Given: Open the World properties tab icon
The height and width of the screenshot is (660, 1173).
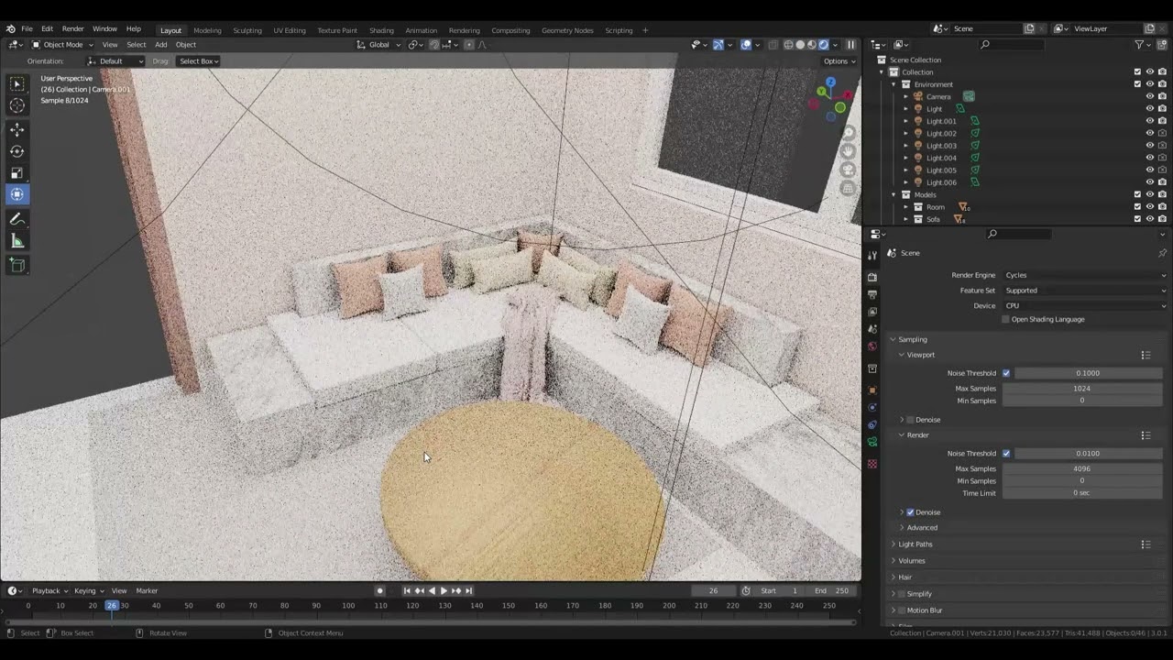Looking at the screenshot, I should 872,346.
